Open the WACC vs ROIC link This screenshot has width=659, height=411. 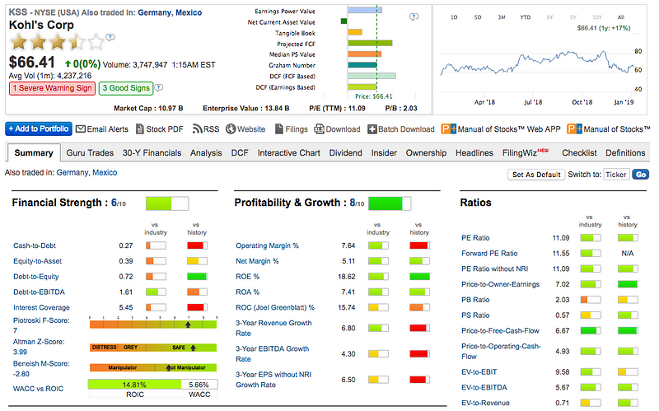[x=38, y=389]
